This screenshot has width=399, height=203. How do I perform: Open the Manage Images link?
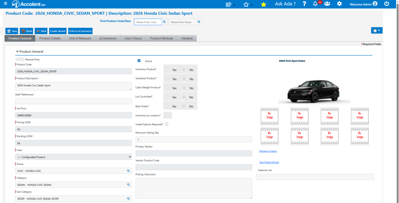tap(268, 151)
